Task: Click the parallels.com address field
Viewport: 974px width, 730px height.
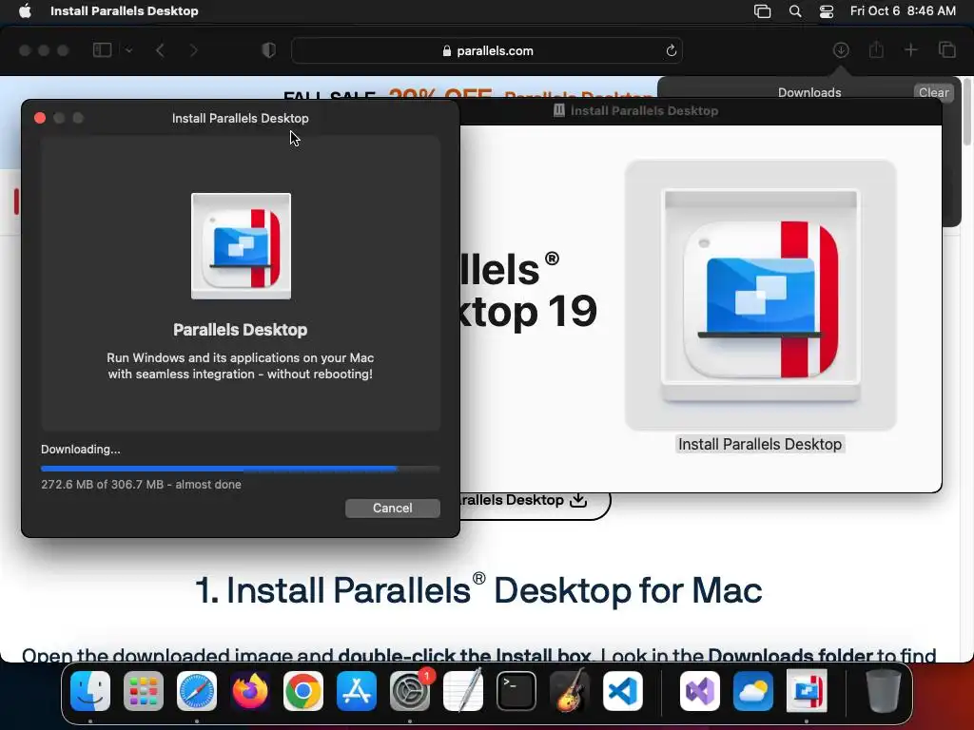Action: [x=487, y=51]
